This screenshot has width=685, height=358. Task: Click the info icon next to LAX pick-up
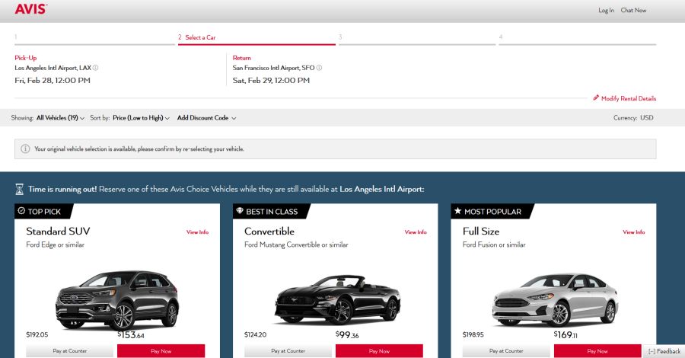(x=96, y=68)
